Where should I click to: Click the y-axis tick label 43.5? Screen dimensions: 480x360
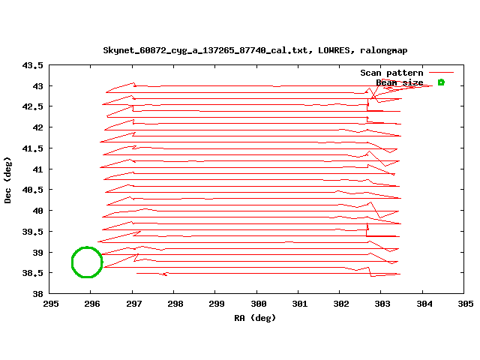click(33, 65)
